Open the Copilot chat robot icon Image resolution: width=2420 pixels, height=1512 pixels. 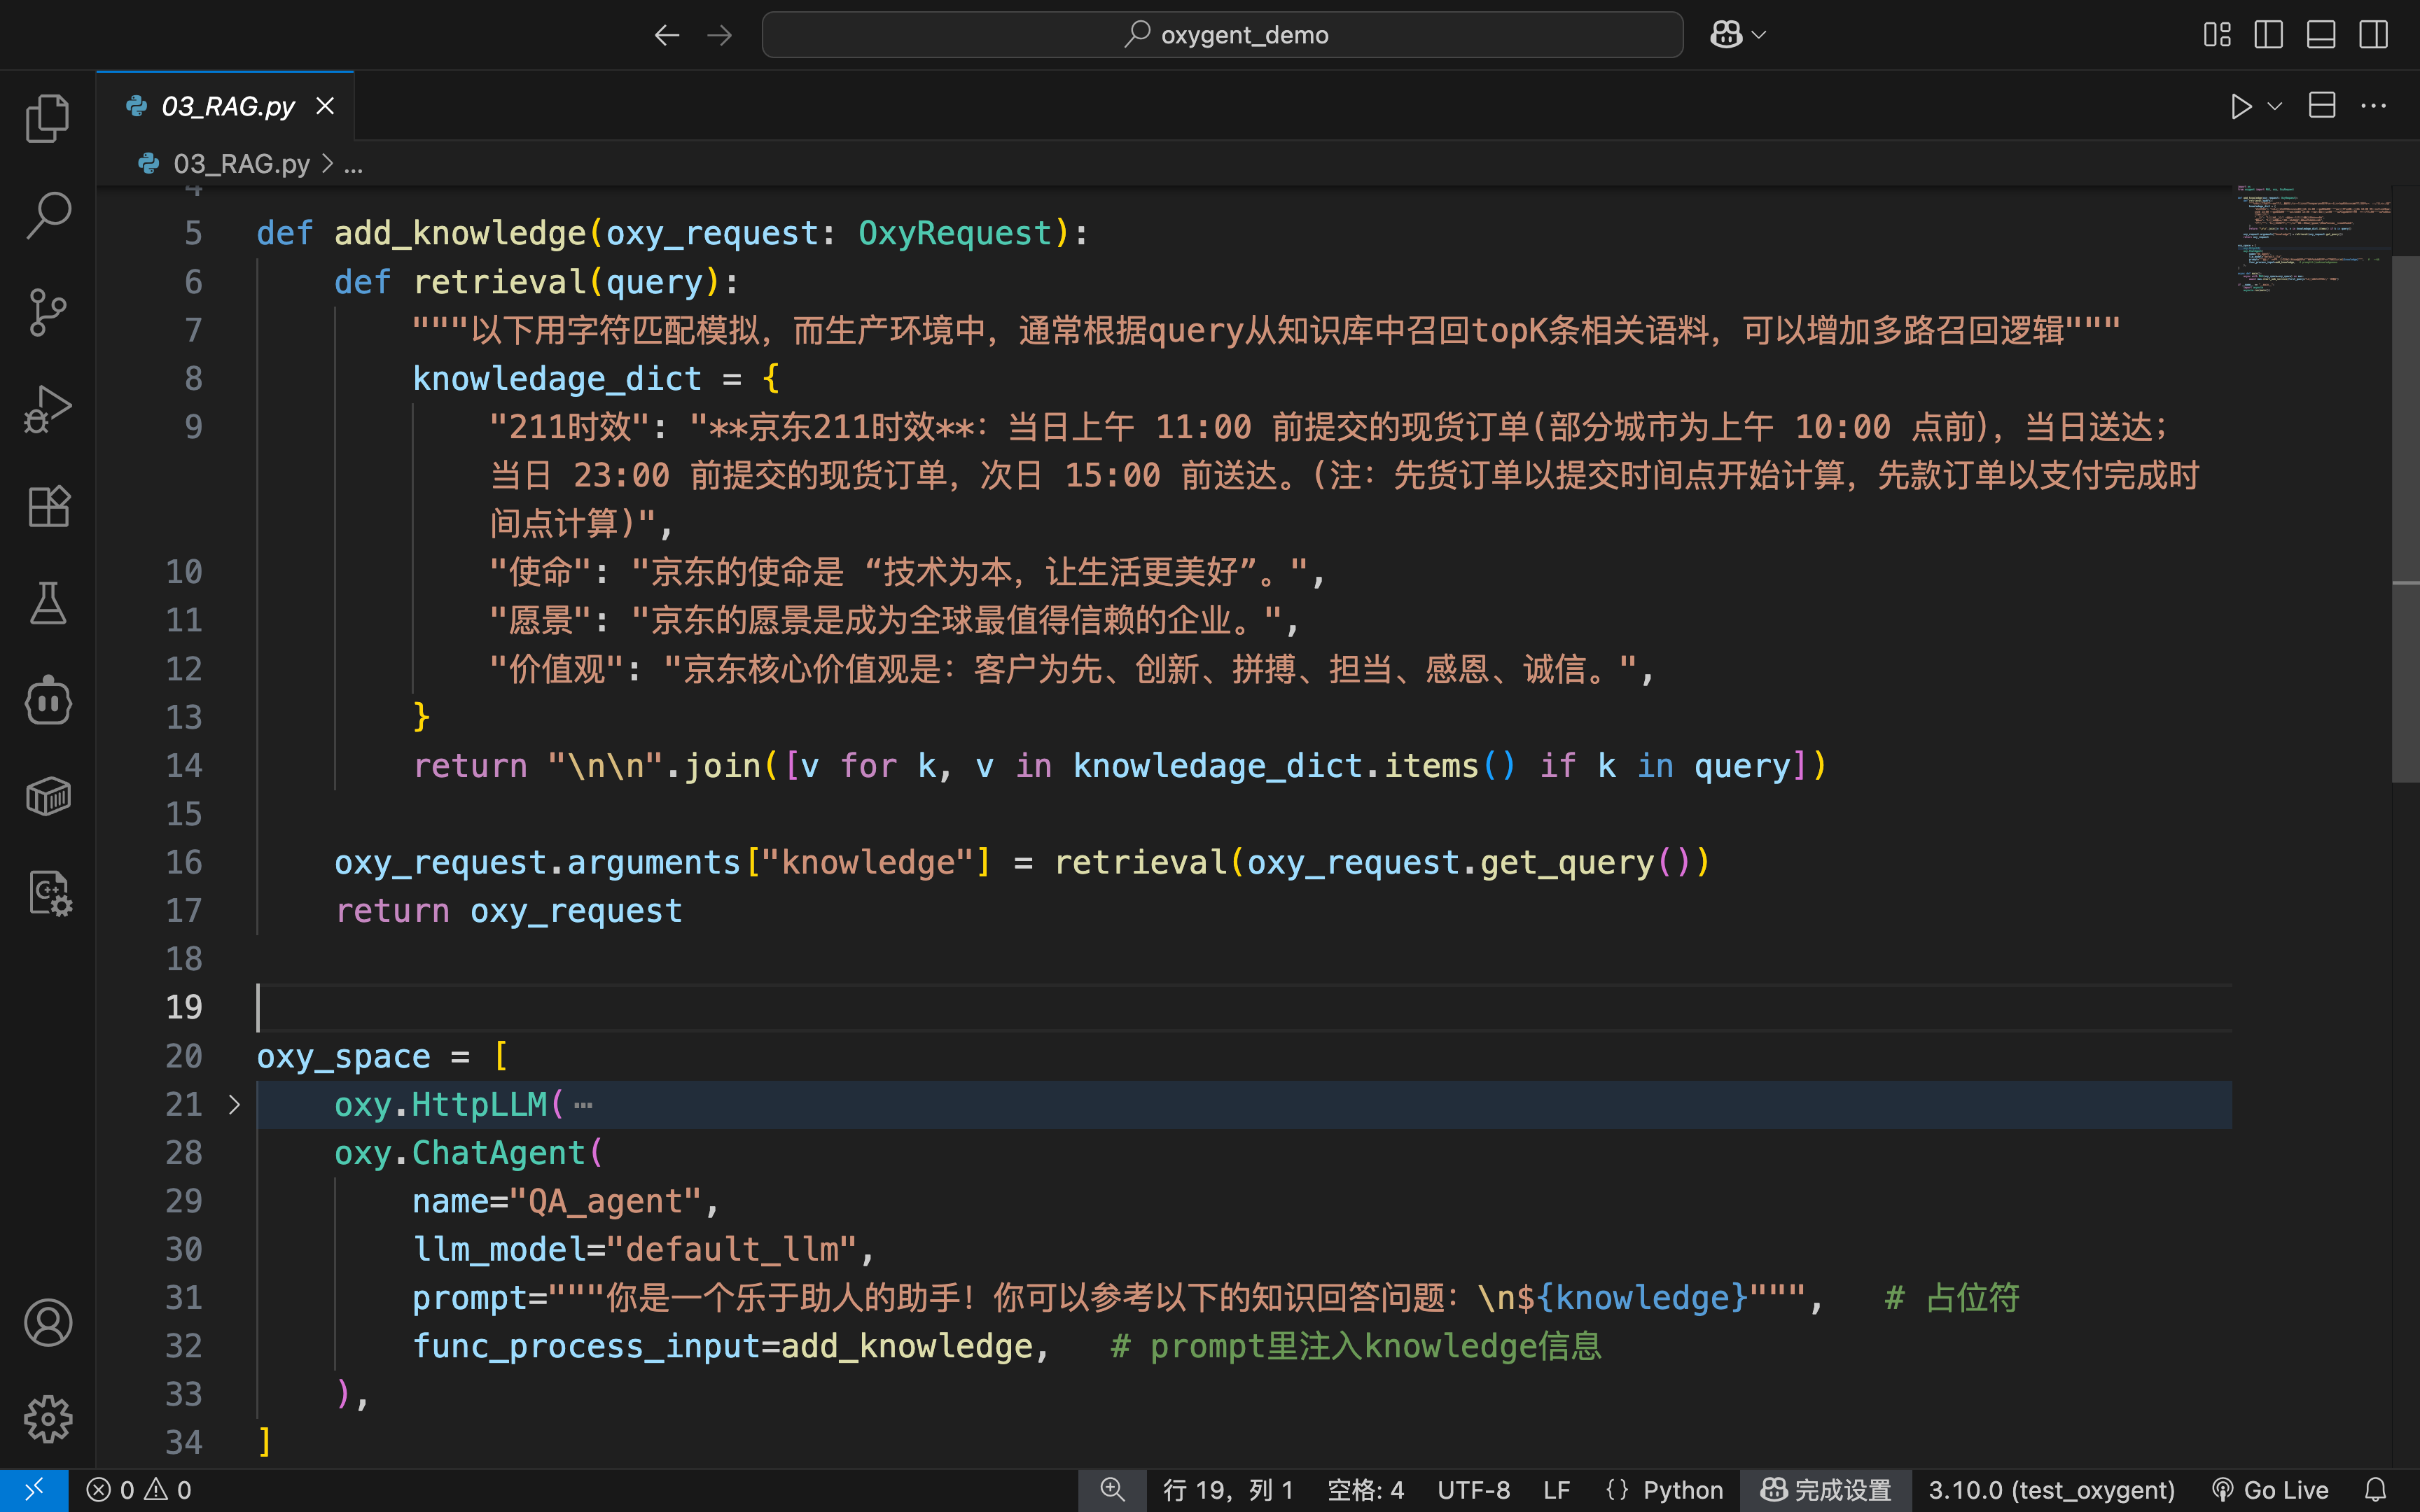(x=47, y=700)
